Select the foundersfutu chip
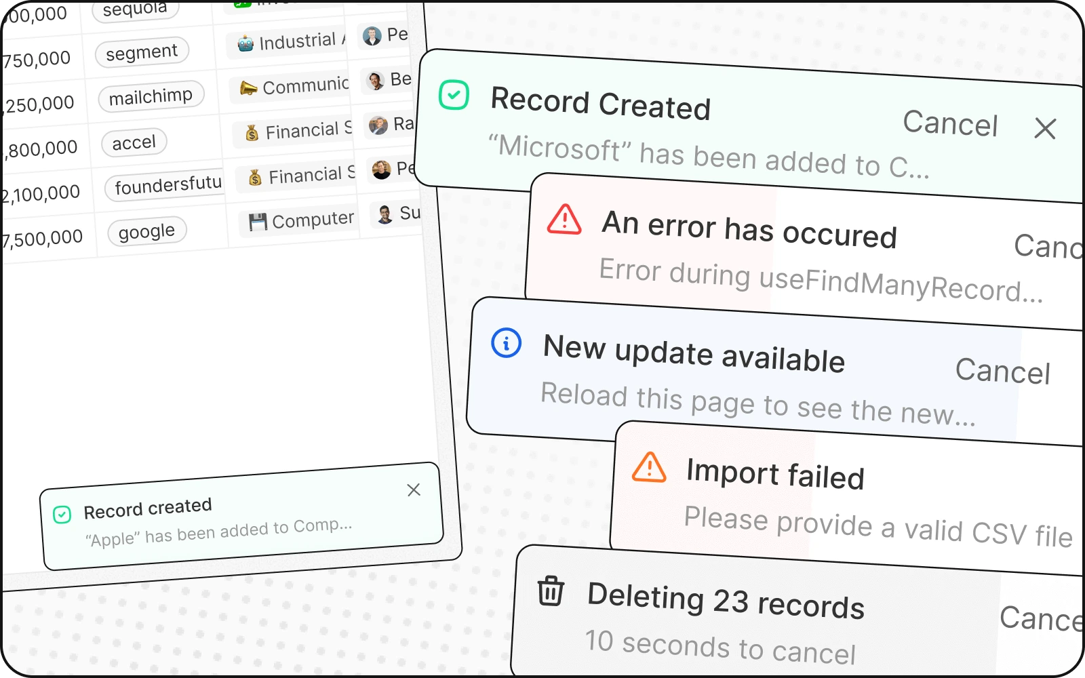 click(x=167, y=185)
